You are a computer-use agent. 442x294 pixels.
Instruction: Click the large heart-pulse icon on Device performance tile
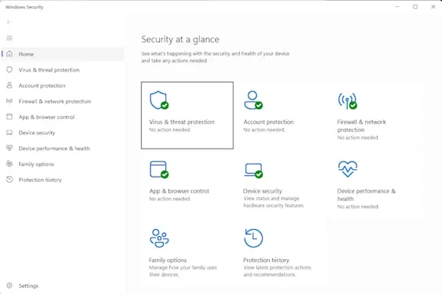click(348, 168)
